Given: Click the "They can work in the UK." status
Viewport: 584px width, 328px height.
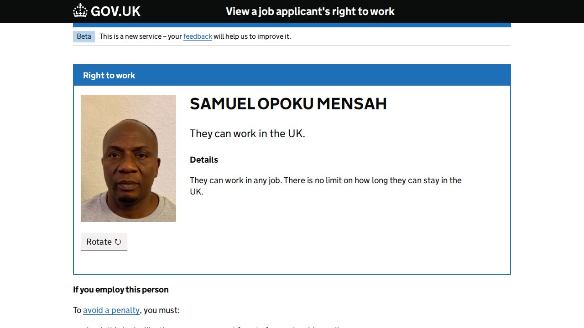Looking at the screenshot, I should click(247, 133).
